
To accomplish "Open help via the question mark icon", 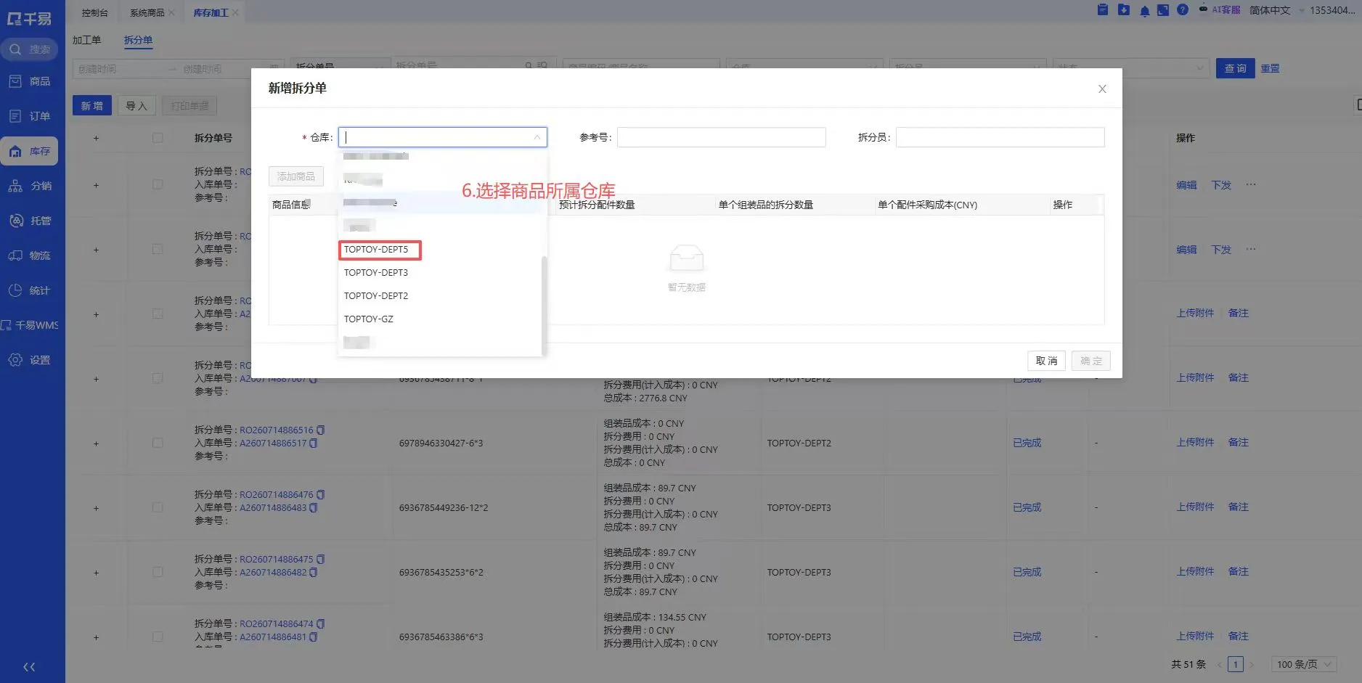I will [1183, 10].
